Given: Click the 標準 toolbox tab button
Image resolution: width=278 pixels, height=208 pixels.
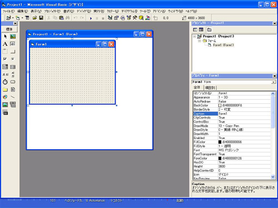Looking at the screenshot, I should (x=9, y=29).
